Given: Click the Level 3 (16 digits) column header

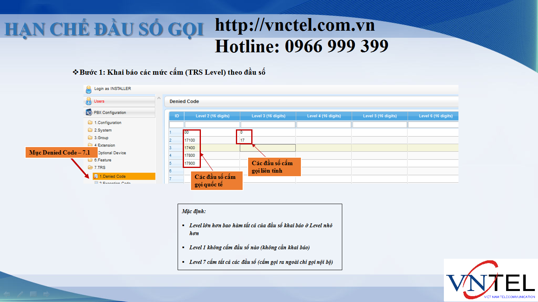Looking at the screenshot, I should [268, 116].
